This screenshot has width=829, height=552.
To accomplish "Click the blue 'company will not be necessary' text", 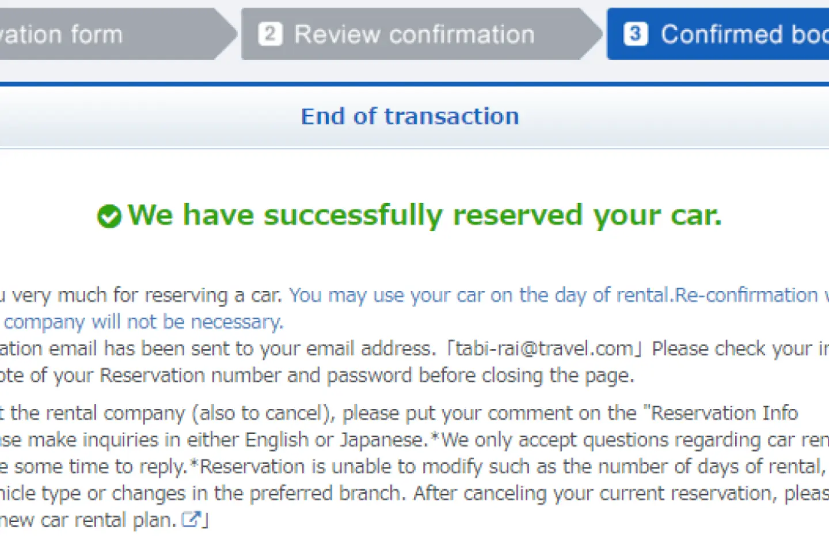I will tap(144, 322).
